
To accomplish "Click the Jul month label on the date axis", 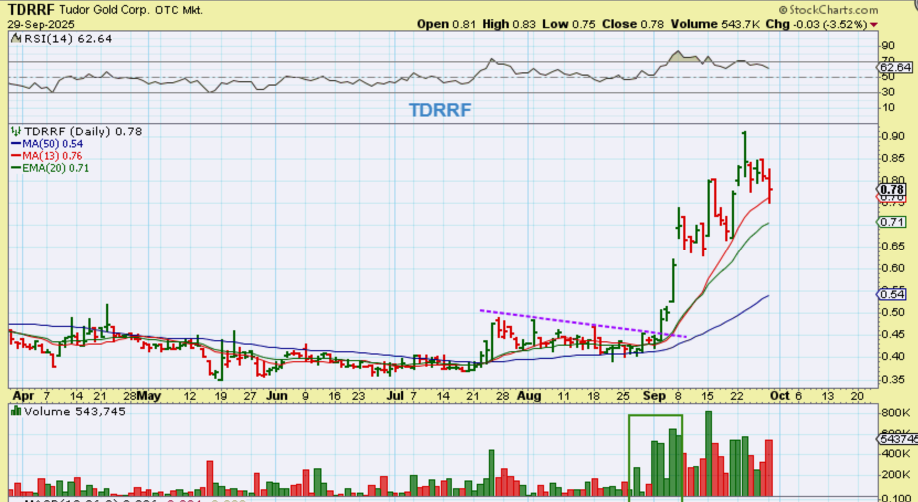I will [x=395, y=396].
